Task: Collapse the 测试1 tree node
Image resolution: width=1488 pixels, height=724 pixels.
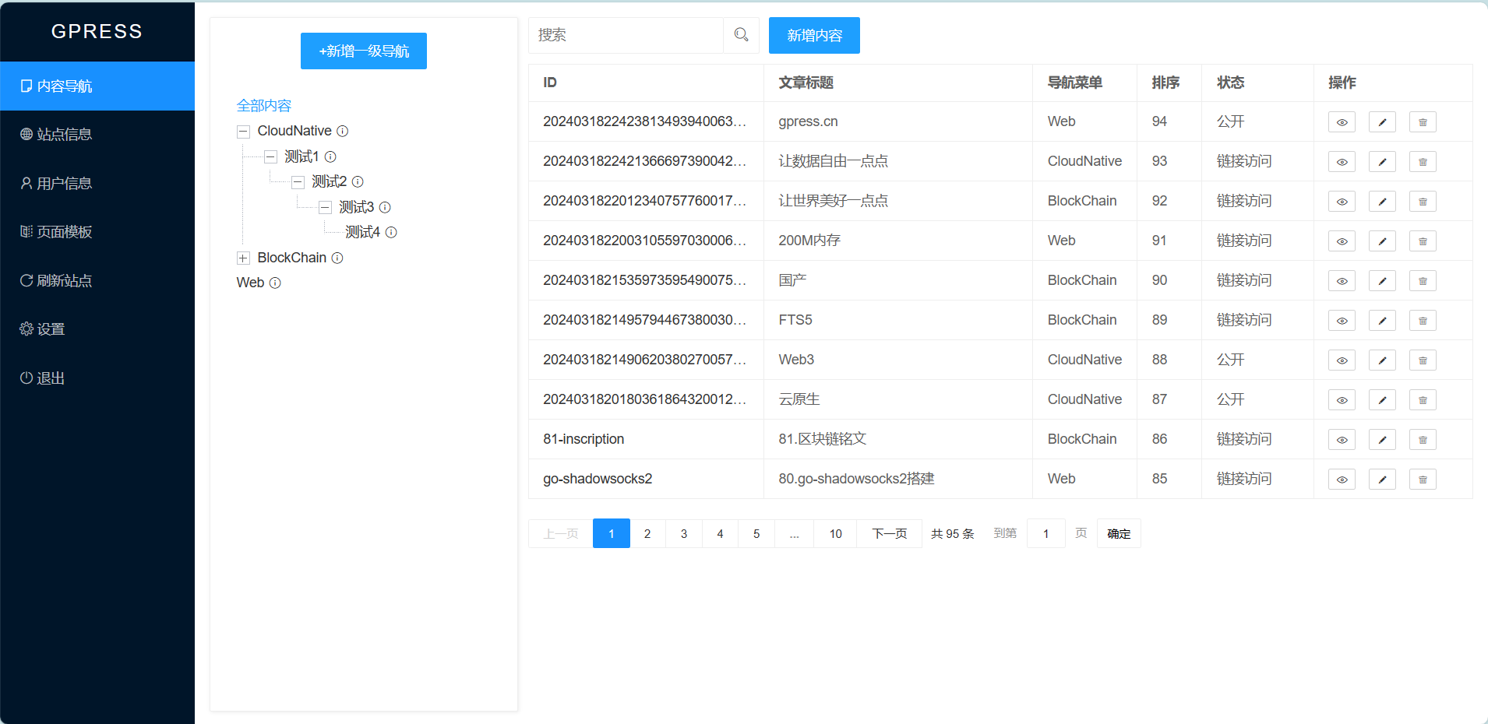Action: pyautogui.click(x=270, y=156)
